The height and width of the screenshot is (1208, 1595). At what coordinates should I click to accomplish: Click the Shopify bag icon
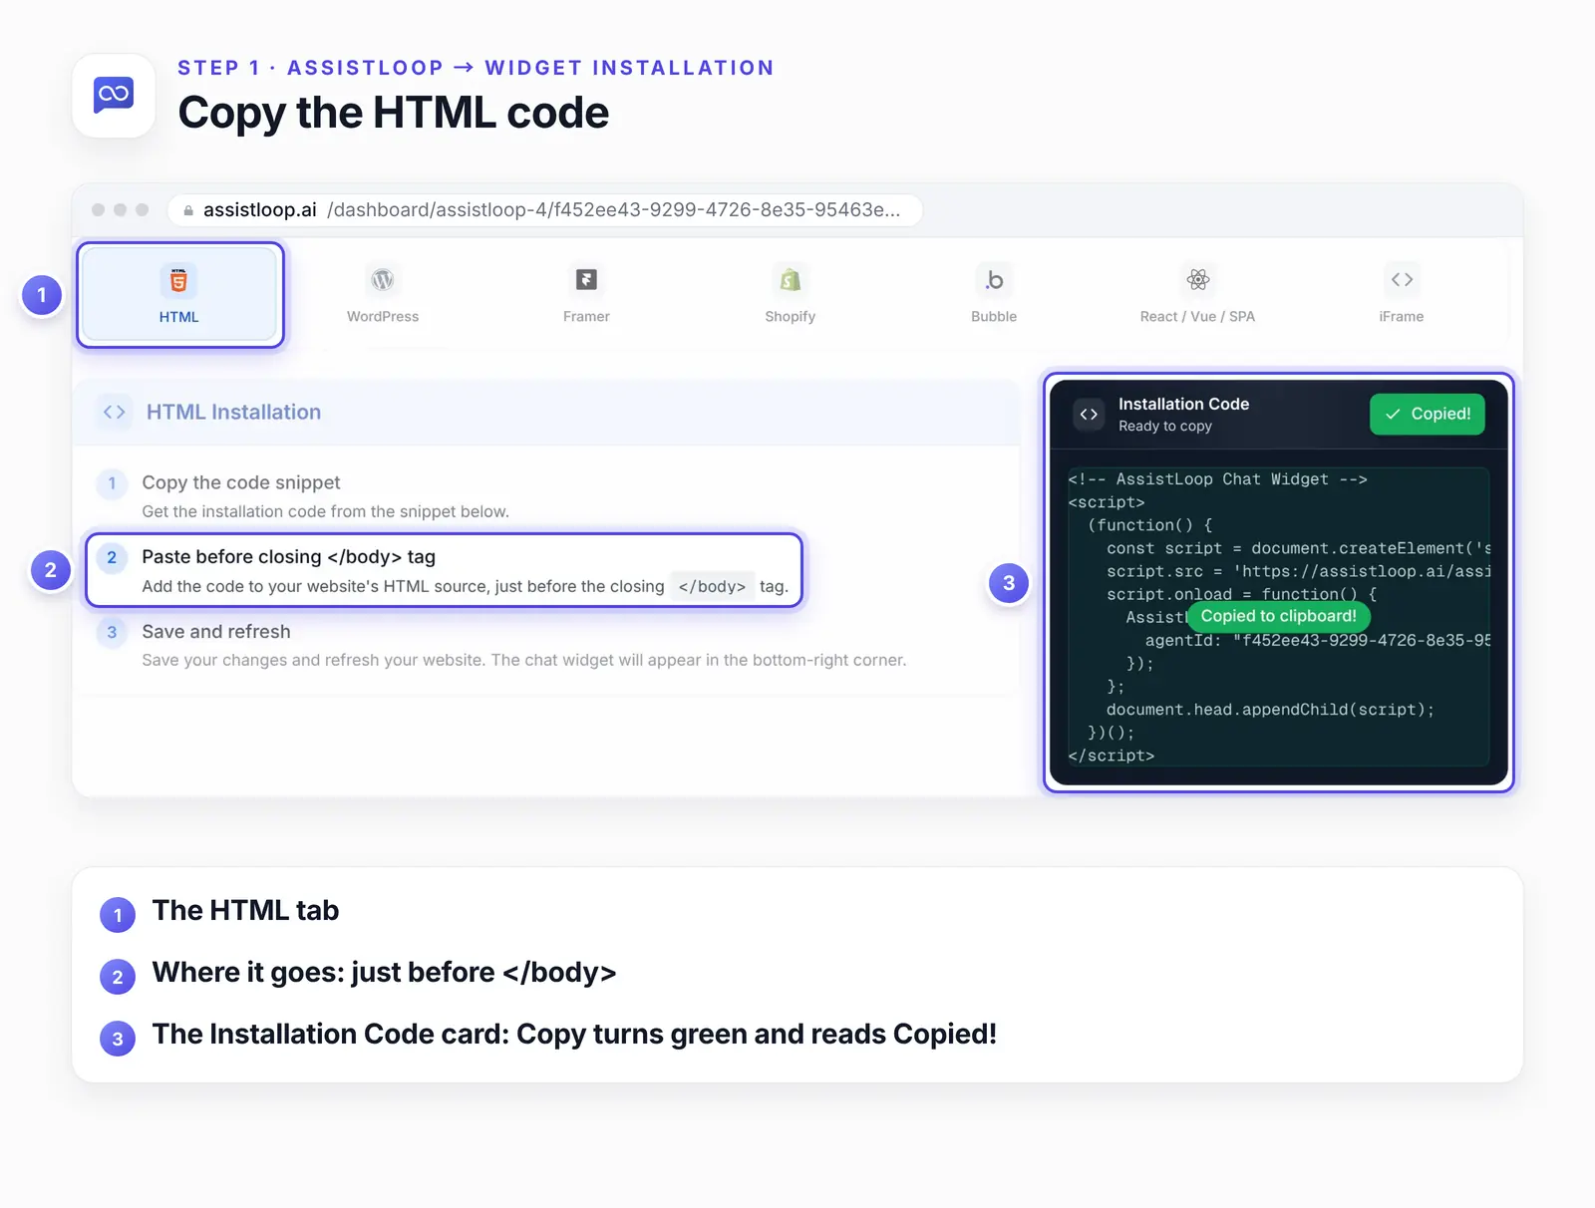(x=791, y=280)
